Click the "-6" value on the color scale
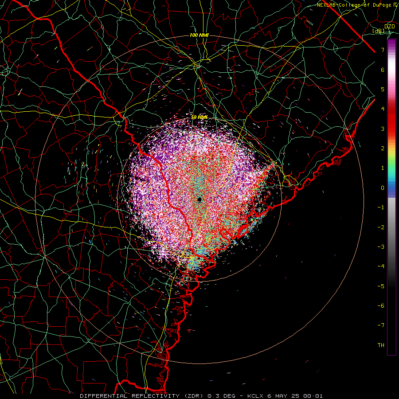 (x=381, y=306)
